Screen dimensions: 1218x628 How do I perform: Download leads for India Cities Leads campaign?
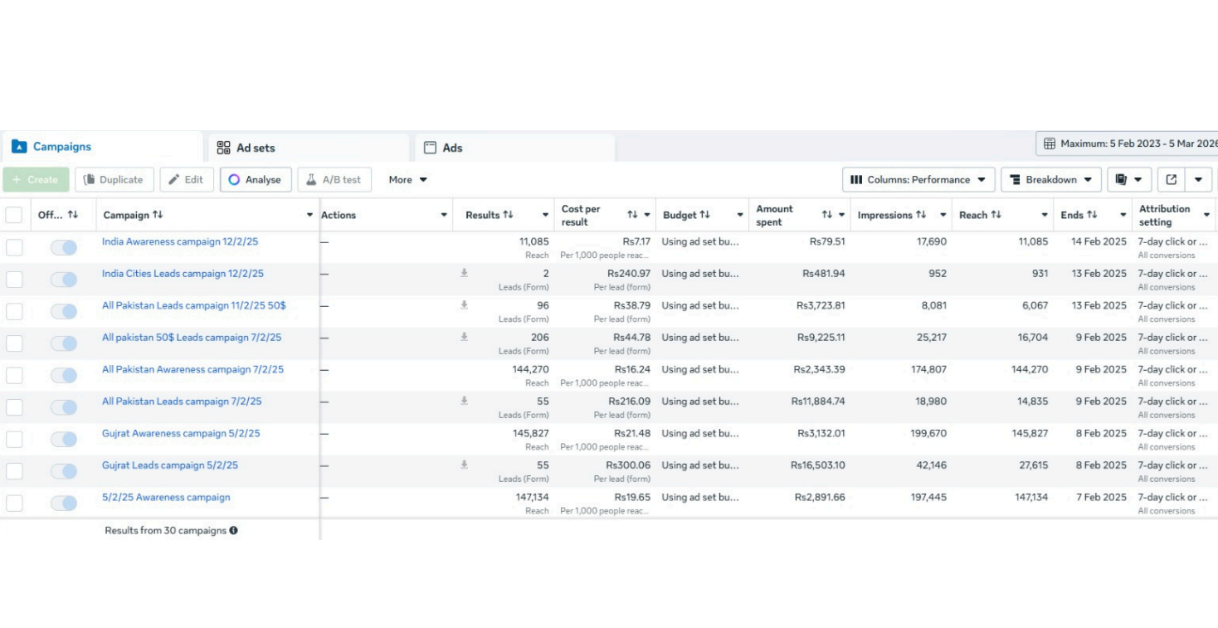click(465, 273)
